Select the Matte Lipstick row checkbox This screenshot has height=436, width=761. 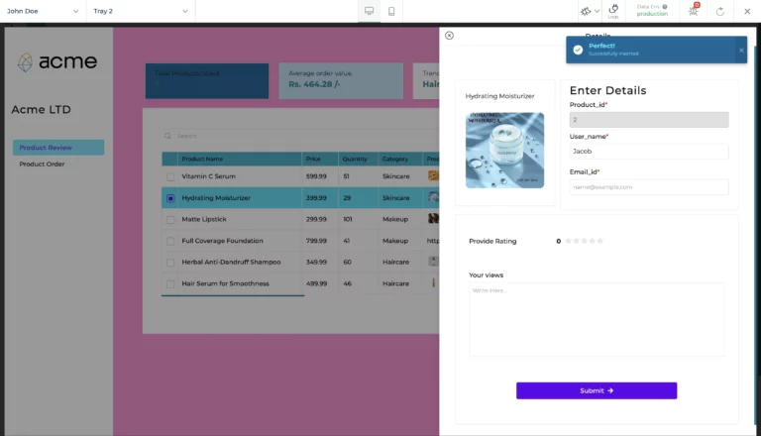coord(170,219)
